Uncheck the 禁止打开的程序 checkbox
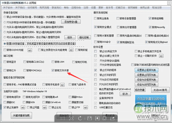This screenshot has width=172, height=123. point(95,70)
